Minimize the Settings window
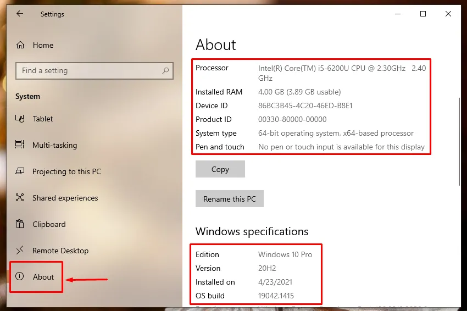 [x=398, y=14]
